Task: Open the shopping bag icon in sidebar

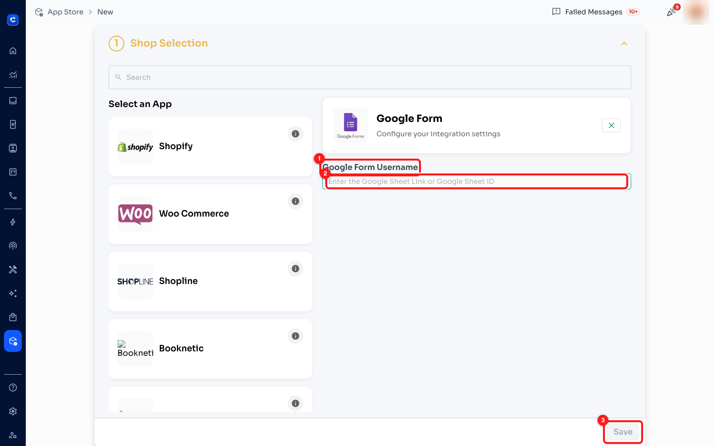Action: [13, 317]
